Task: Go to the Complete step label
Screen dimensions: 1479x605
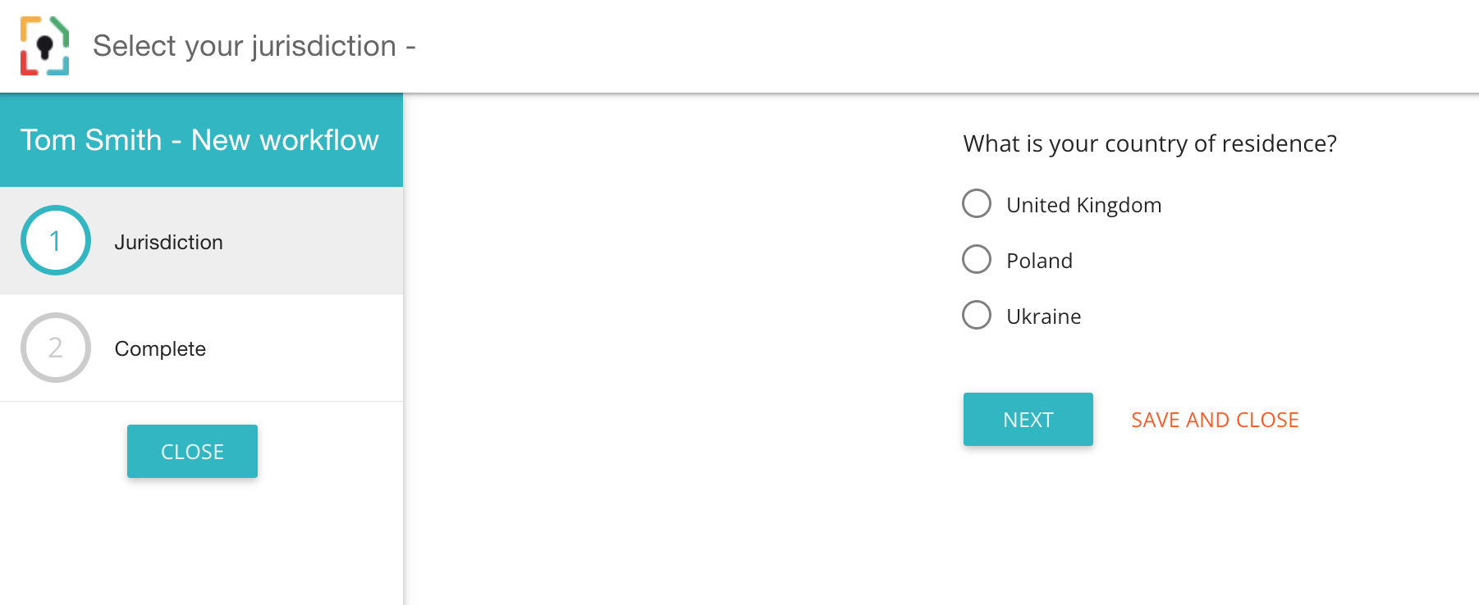Action: [x=160, y=349]
